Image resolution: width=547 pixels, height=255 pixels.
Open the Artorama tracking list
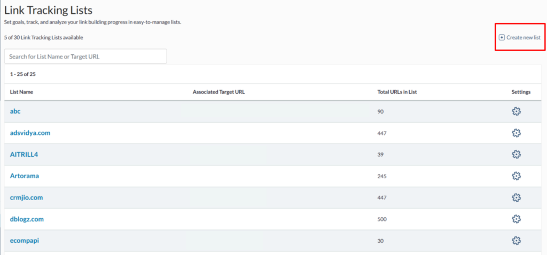click(25, 176)
